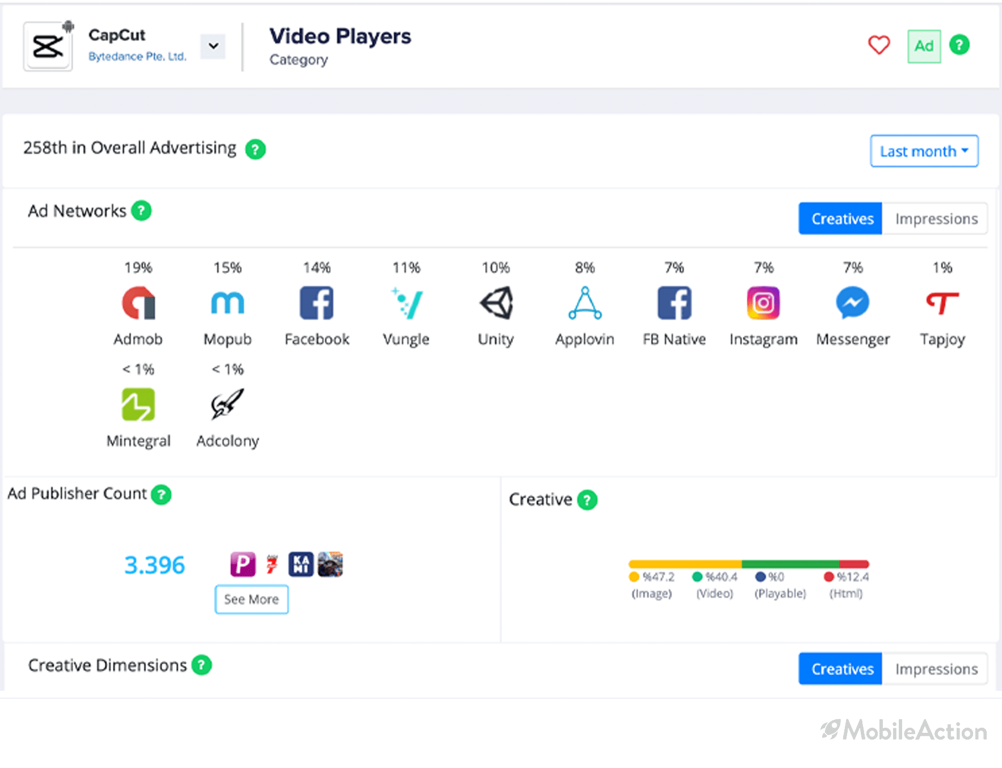Viewport: 1002px width, 768px height.
Task: Open help icon next to Ad Publisher Count
Action: (161, 494)
